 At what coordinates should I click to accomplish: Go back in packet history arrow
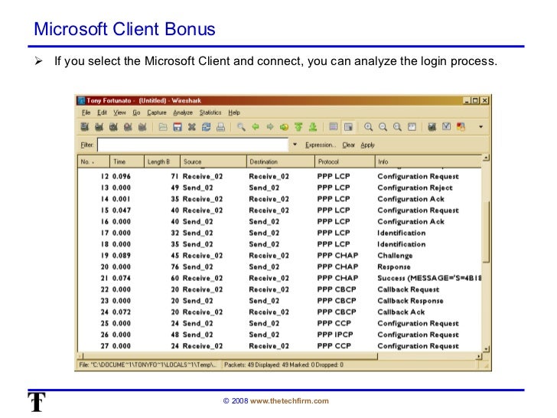coord(256,127)
